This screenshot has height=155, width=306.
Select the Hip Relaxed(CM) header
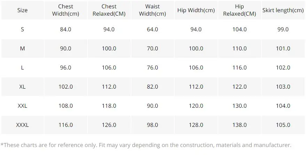click(x=240, y=10)
